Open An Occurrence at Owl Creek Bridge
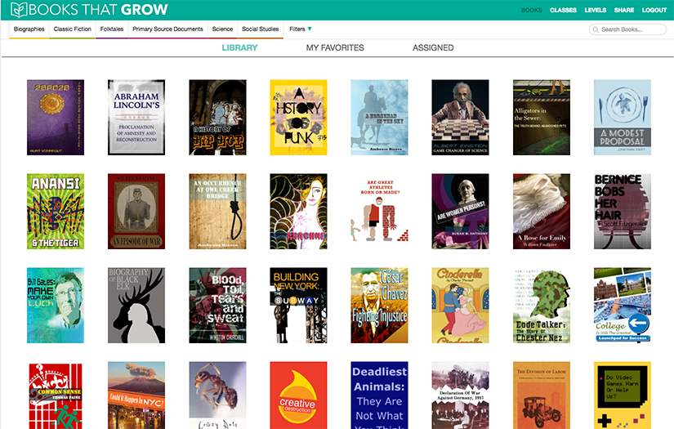The width and height of the screenshot is (674, 429). point(217,212)
